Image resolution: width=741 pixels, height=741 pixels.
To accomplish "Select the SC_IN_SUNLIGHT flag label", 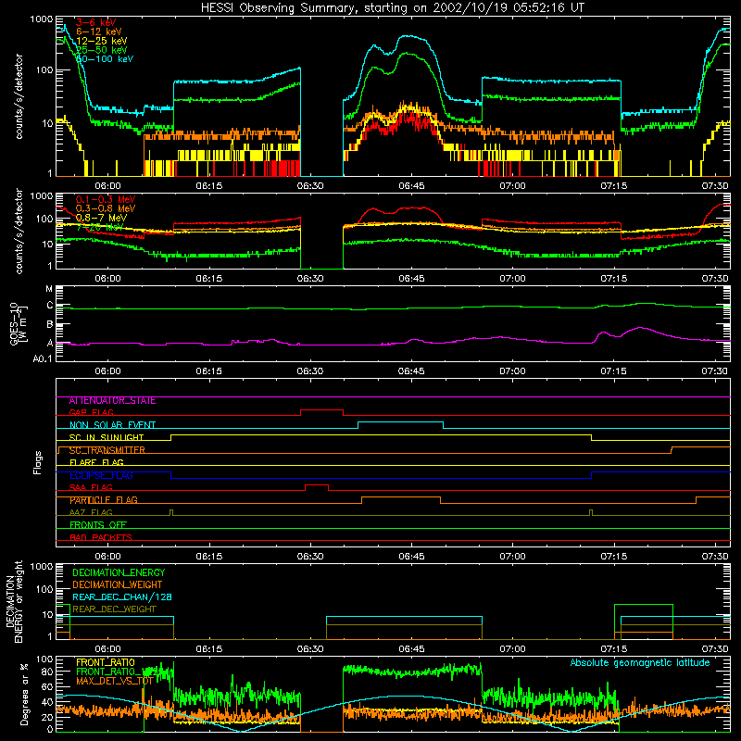I will pyautogui.click(x=107, y=437).
